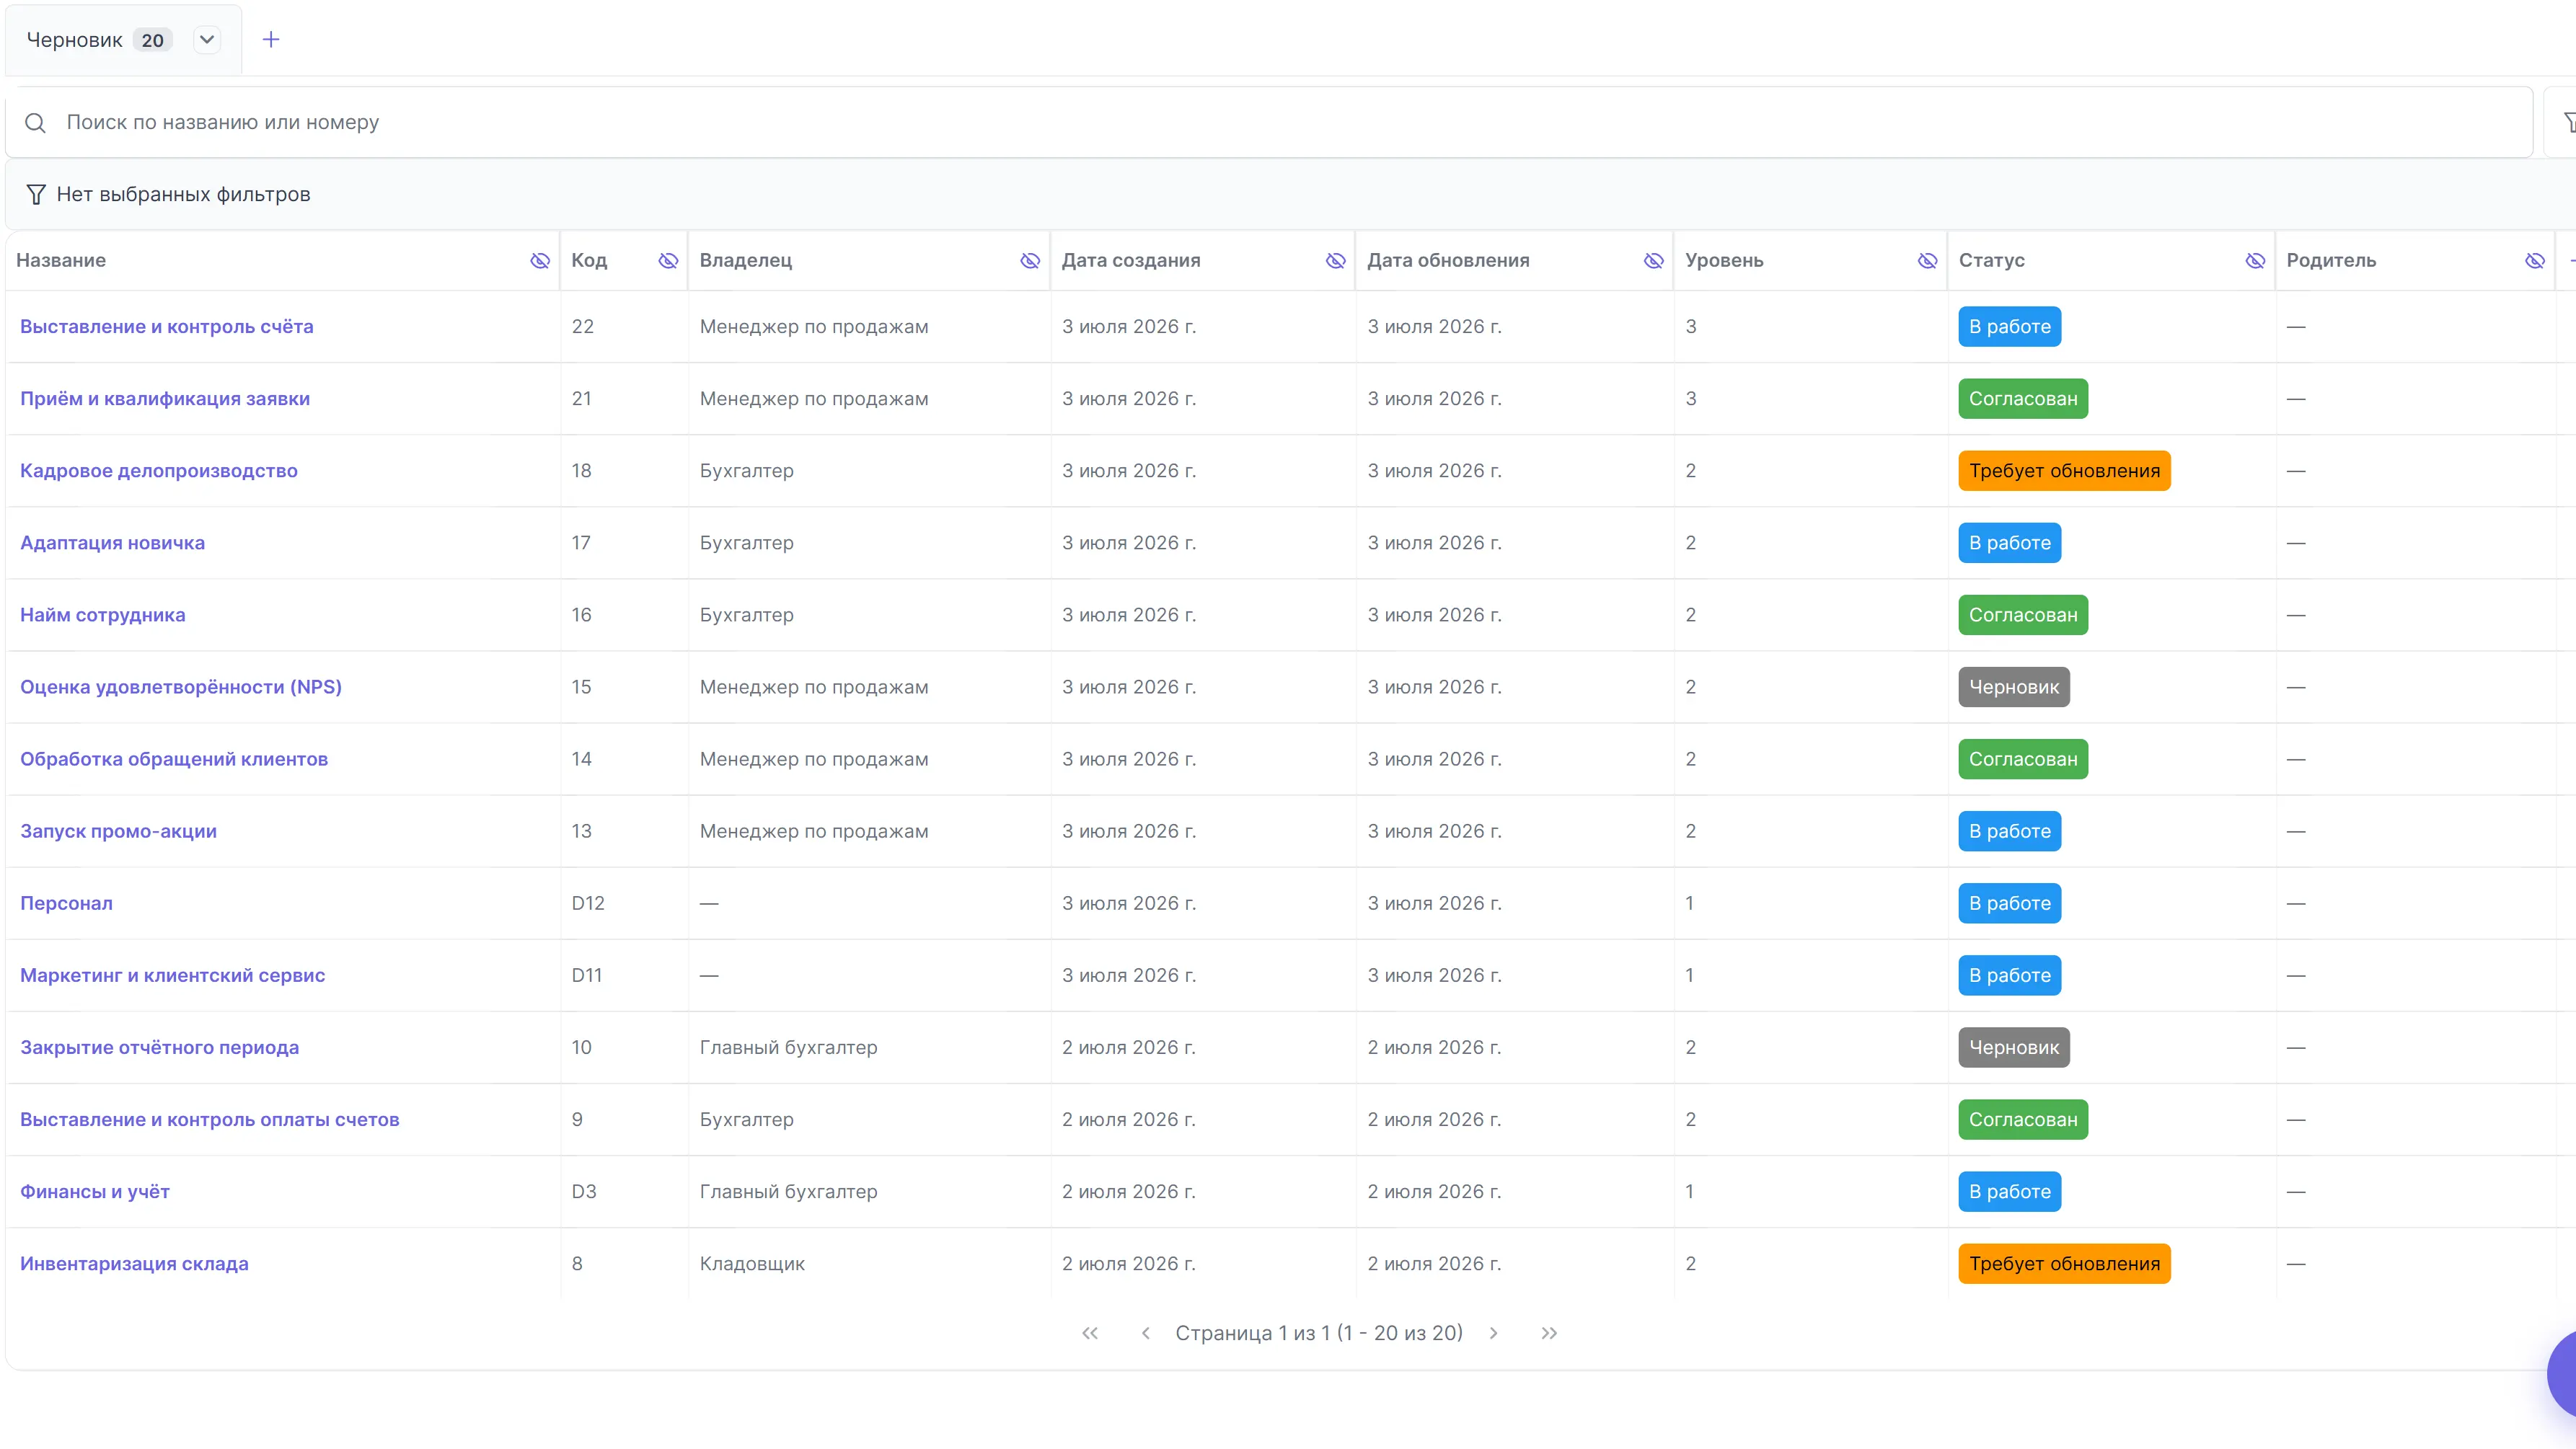Viewport: 2576px width, 1449px height.
Task: Go to next page arrow
Action: click(1493, 1333)
